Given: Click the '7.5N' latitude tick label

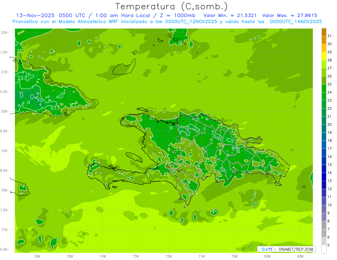Looking at the screenshot, I should [4, 210].
